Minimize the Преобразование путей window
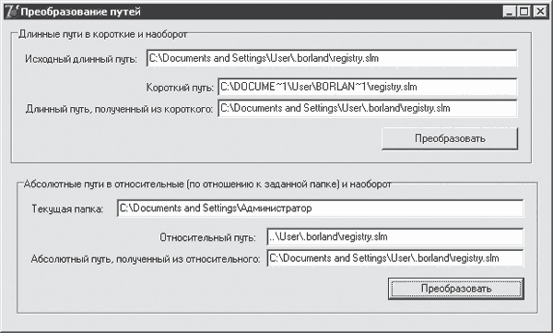The height and width of the screenshot is (333, 553). (509, 12)
